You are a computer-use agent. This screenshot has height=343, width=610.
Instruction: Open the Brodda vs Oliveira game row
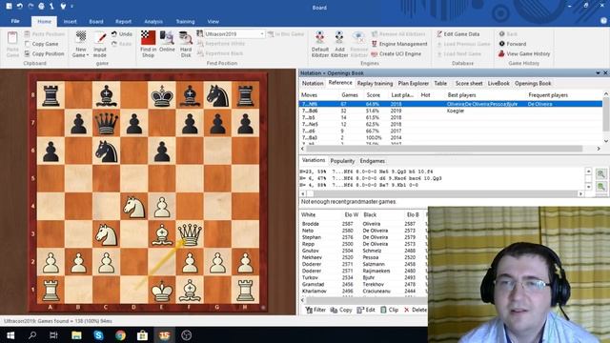click(x=363, y=224)
